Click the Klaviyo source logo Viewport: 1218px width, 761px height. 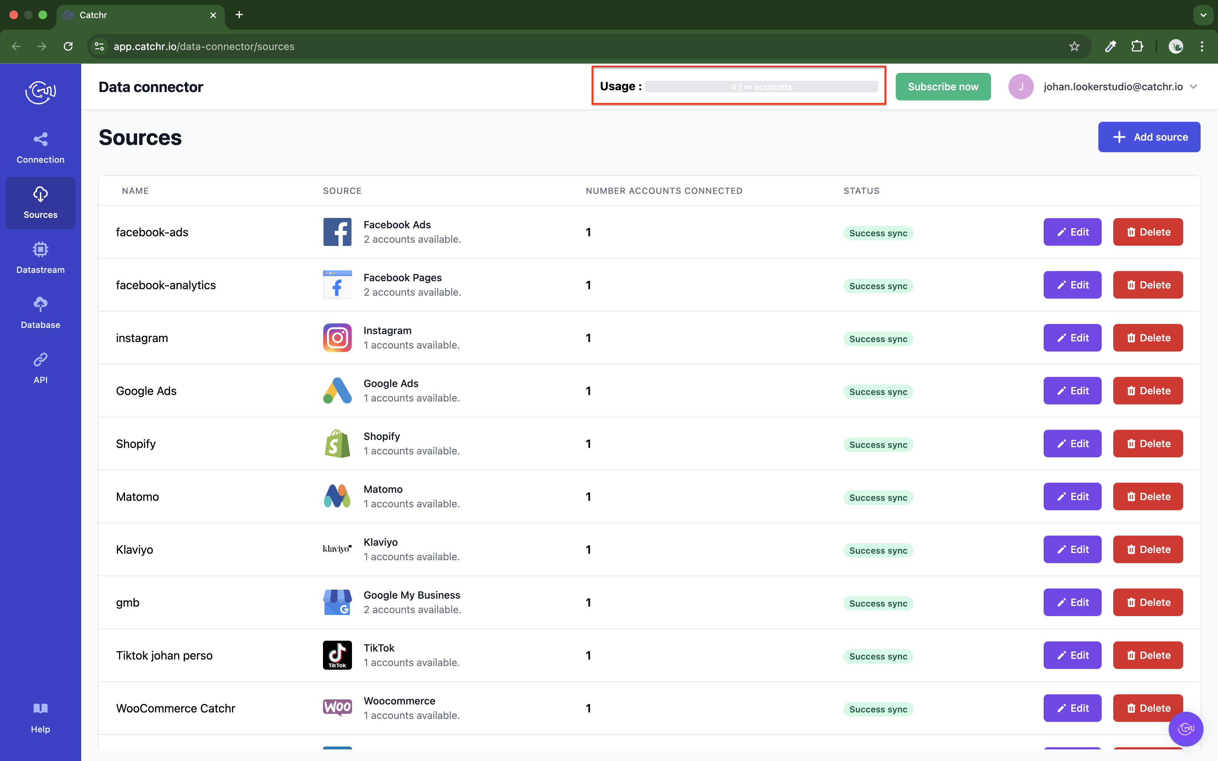[337, 549]
